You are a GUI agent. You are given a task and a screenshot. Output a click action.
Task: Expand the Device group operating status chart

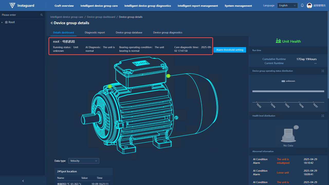[x=323, y=71]
